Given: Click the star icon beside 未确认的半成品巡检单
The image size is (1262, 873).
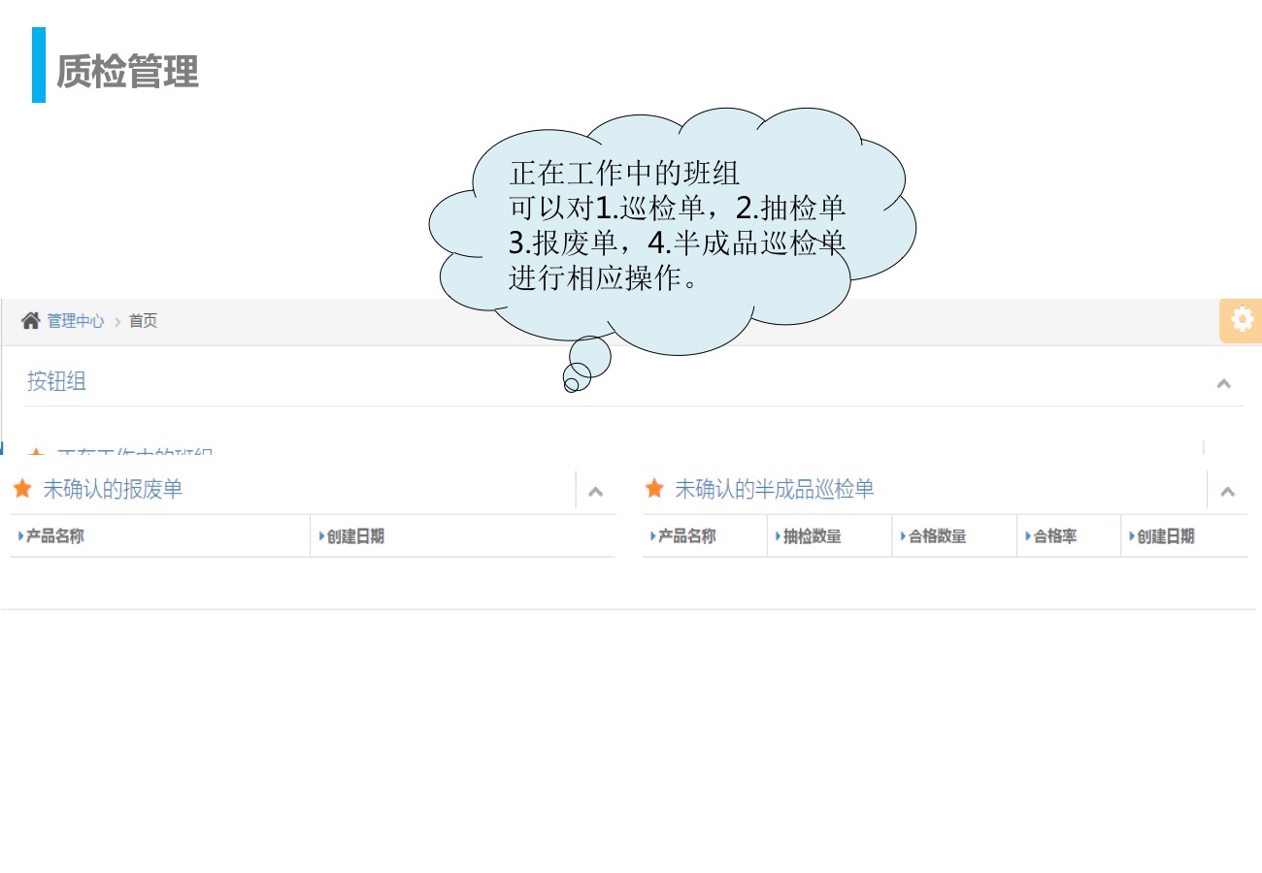Looking at the screenshot, I should click(x=654, y=489).
